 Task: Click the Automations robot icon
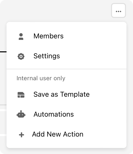[x=21, y=114]
